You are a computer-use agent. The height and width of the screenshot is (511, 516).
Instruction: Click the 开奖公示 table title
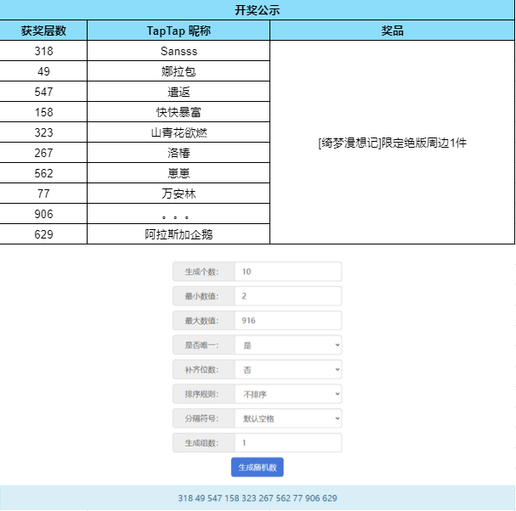pyautogui.click(x=257, y=10)
